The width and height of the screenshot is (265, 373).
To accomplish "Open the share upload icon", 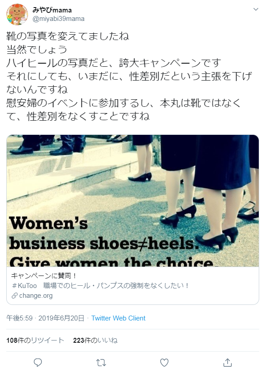I will (228, 362).
